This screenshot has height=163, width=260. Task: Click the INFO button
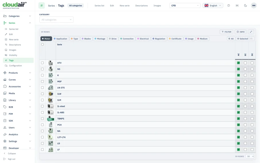(x=240, y=32)
